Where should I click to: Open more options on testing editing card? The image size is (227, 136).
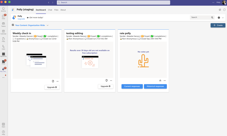tap(111, 80)
